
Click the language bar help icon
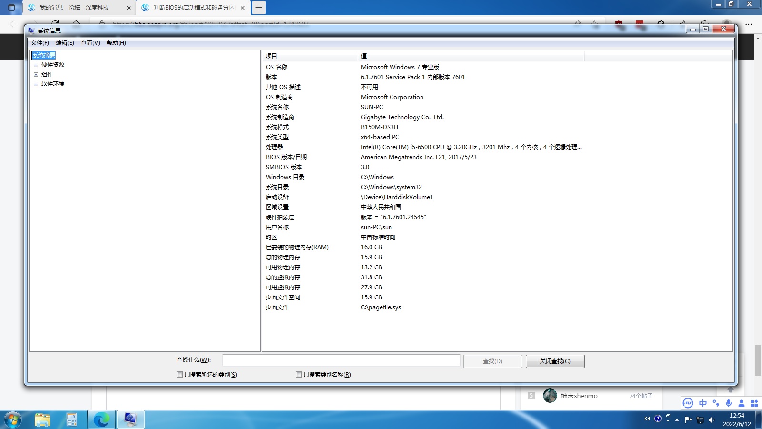point(658,419)
